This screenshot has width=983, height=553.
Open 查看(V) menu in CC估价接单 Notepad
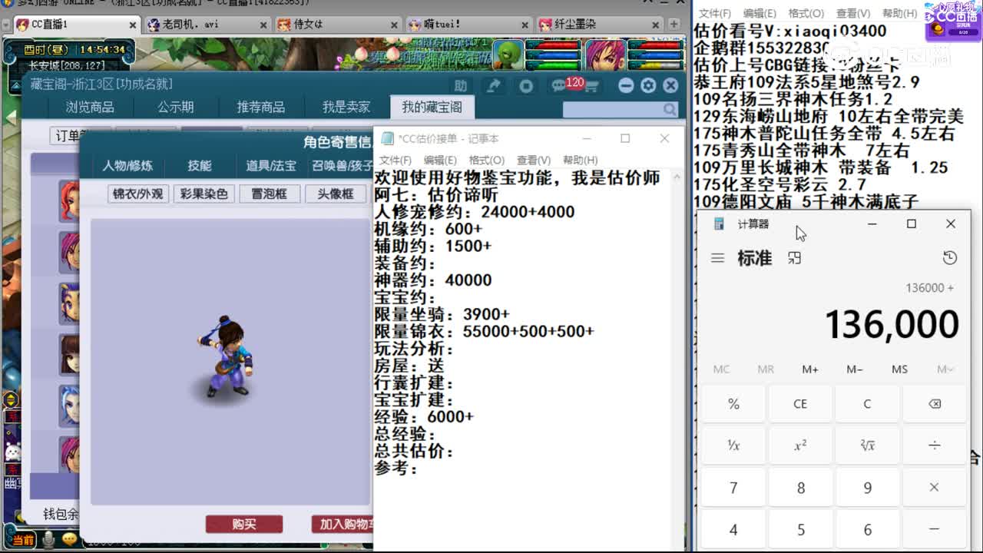click(534, 160)
